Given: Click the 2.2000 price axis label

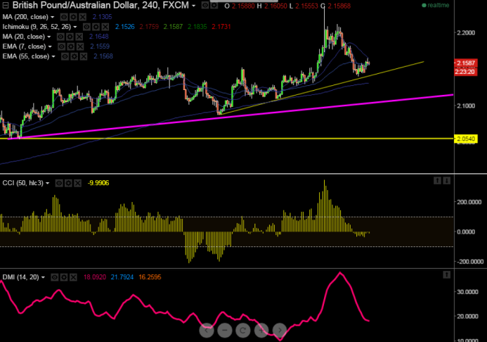Looking at the screenshot, I should (x=466, y=33).
